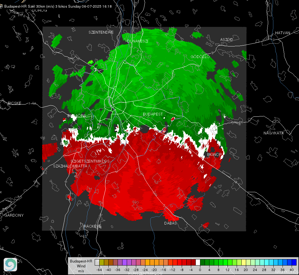Click the HATVAN town label

pos(283,33)
